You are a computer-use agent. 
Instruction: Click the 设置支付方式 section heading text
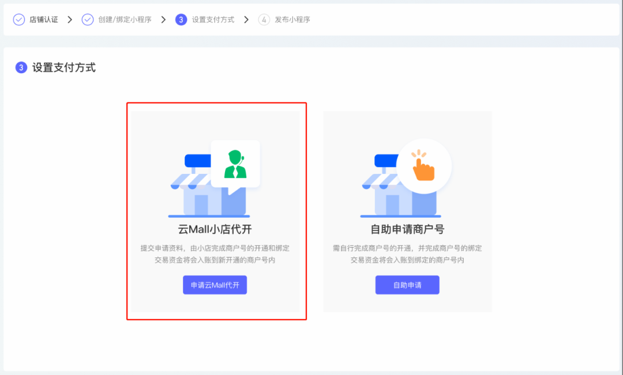63,67
